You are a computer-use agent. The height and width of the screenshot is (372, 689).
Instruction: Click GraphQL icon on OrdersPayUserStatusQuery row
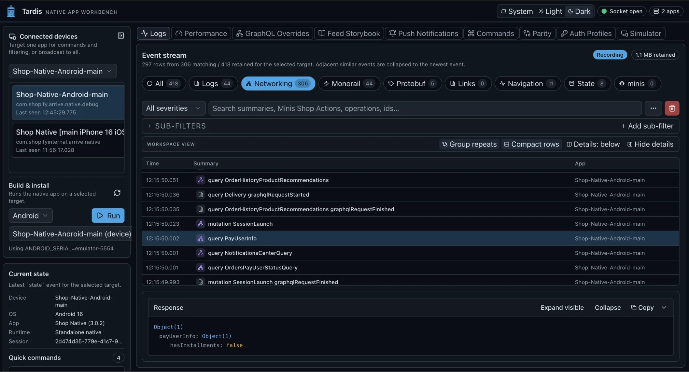(x=201, y=268)
